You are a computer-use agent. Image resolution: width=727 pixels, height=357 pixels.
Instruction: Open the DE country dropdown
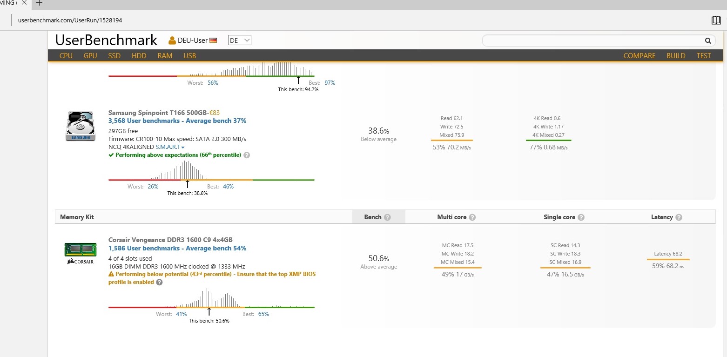(x=240, y=40)
